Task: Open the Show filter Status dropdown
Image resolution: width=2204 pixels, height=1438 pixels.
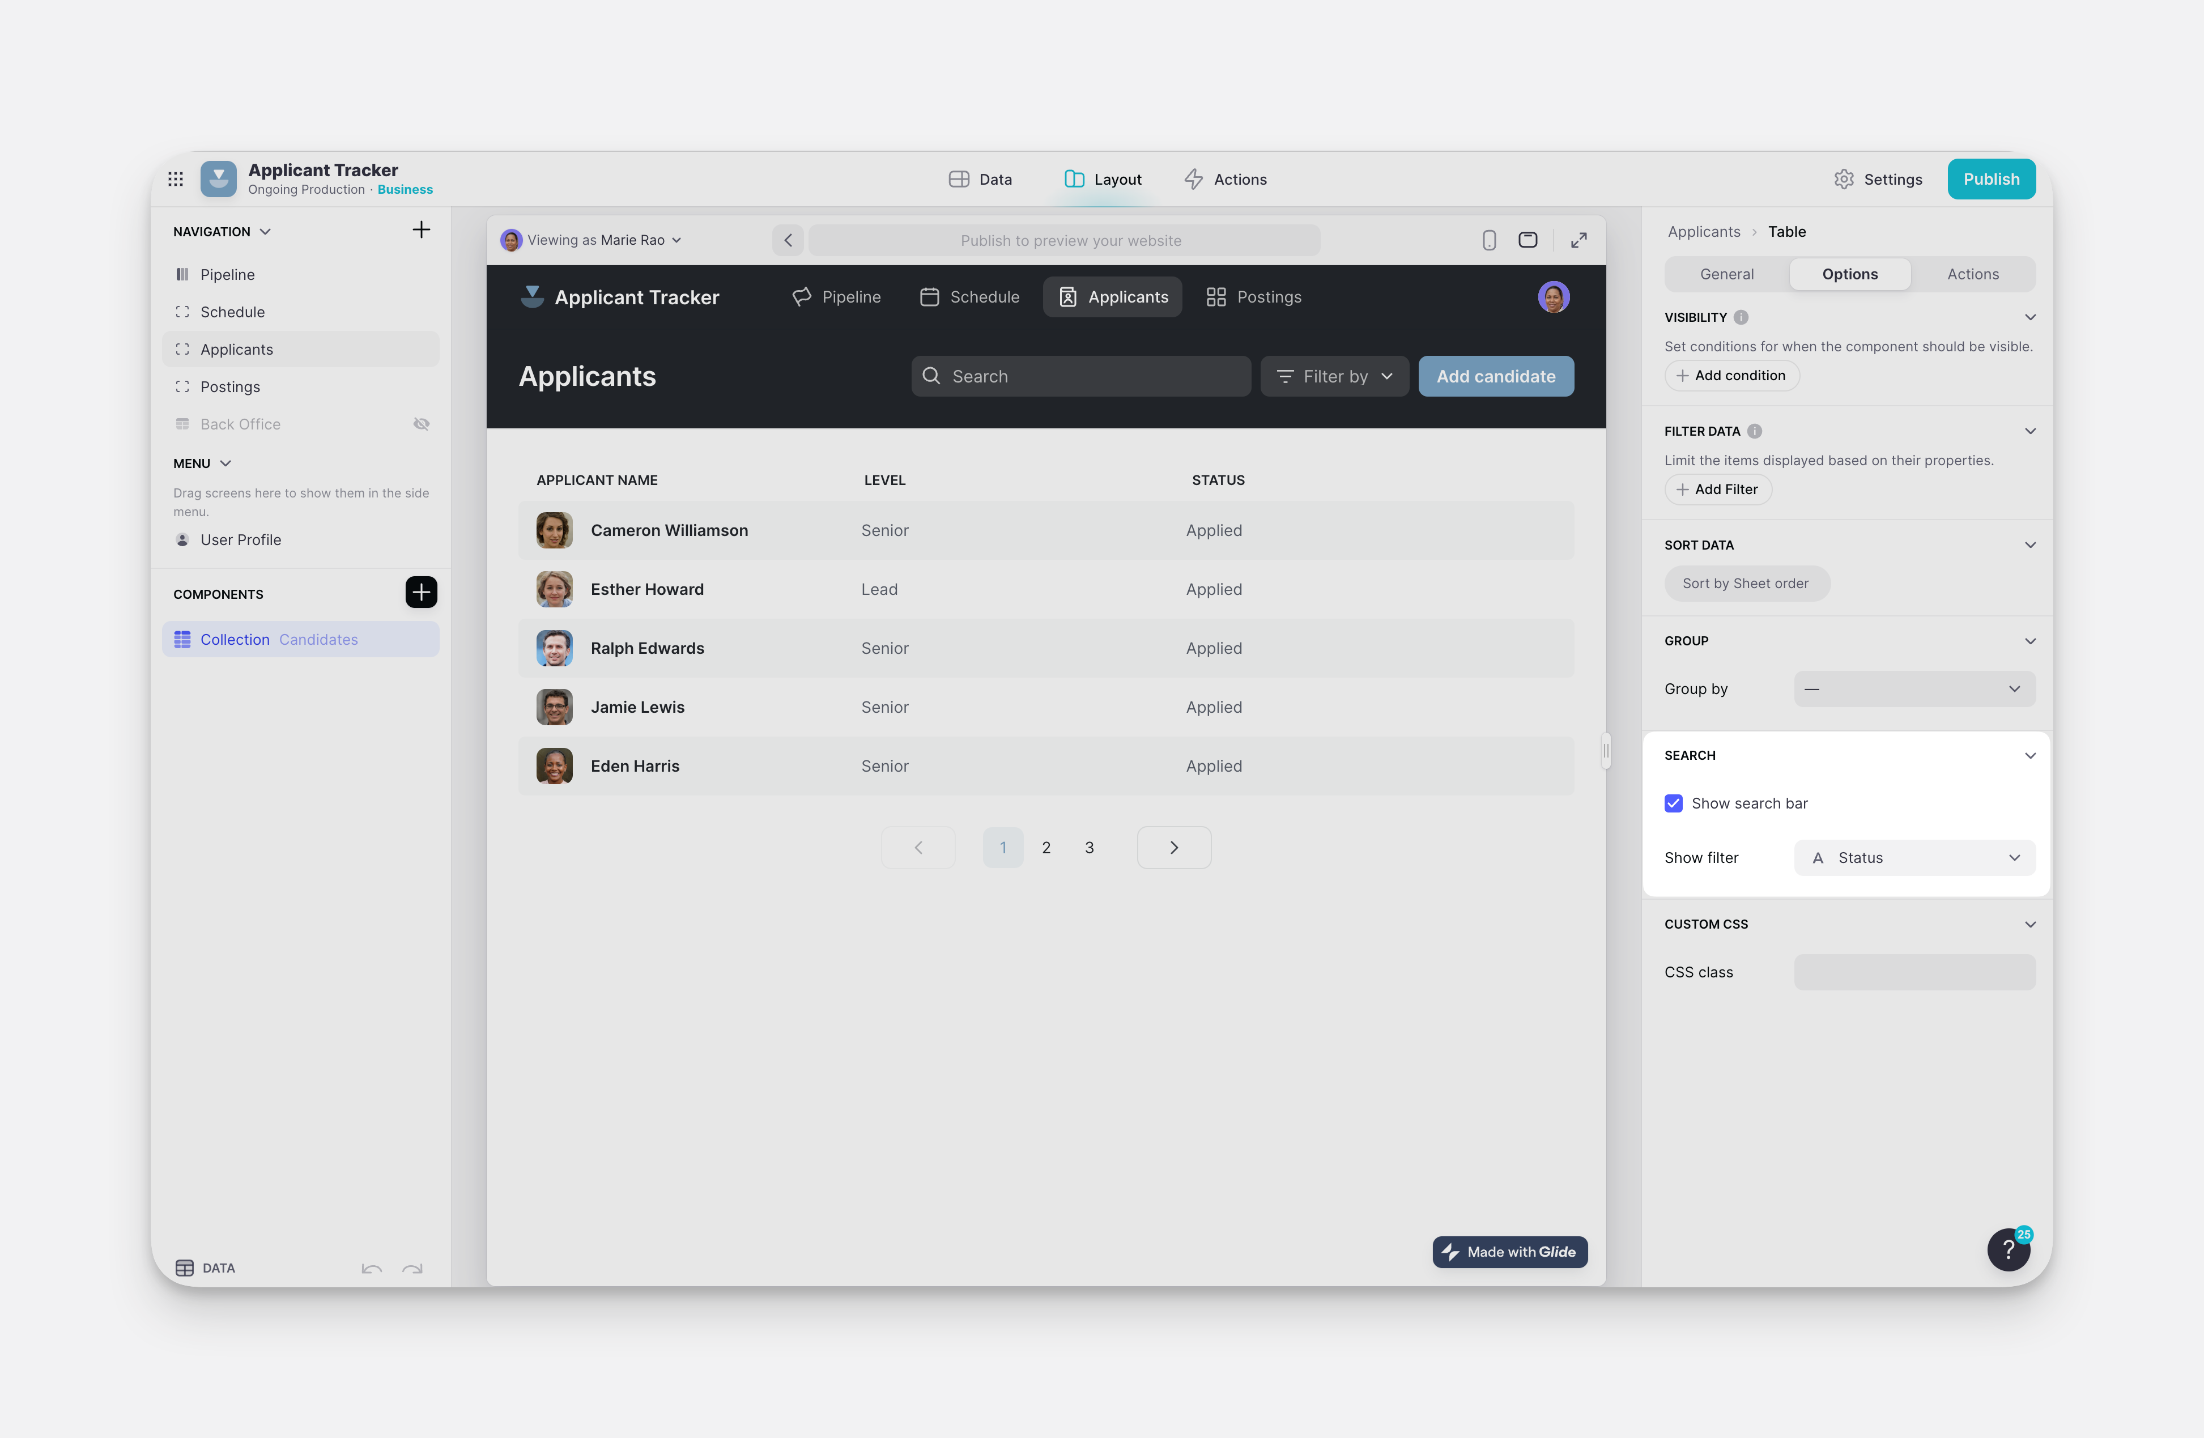Action: 1914,857
